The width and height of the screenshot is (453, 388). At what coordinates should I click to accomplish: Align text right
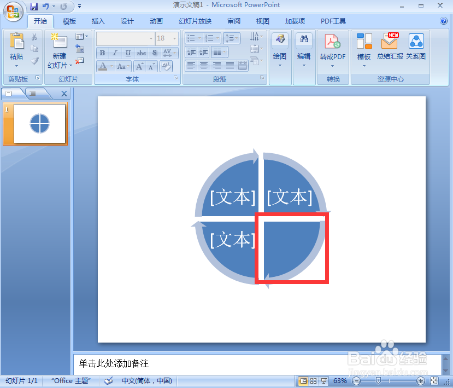coord(217,66)
